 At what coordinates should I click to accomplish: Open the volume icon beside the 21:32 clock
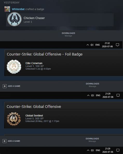click(x=92, y=45)
